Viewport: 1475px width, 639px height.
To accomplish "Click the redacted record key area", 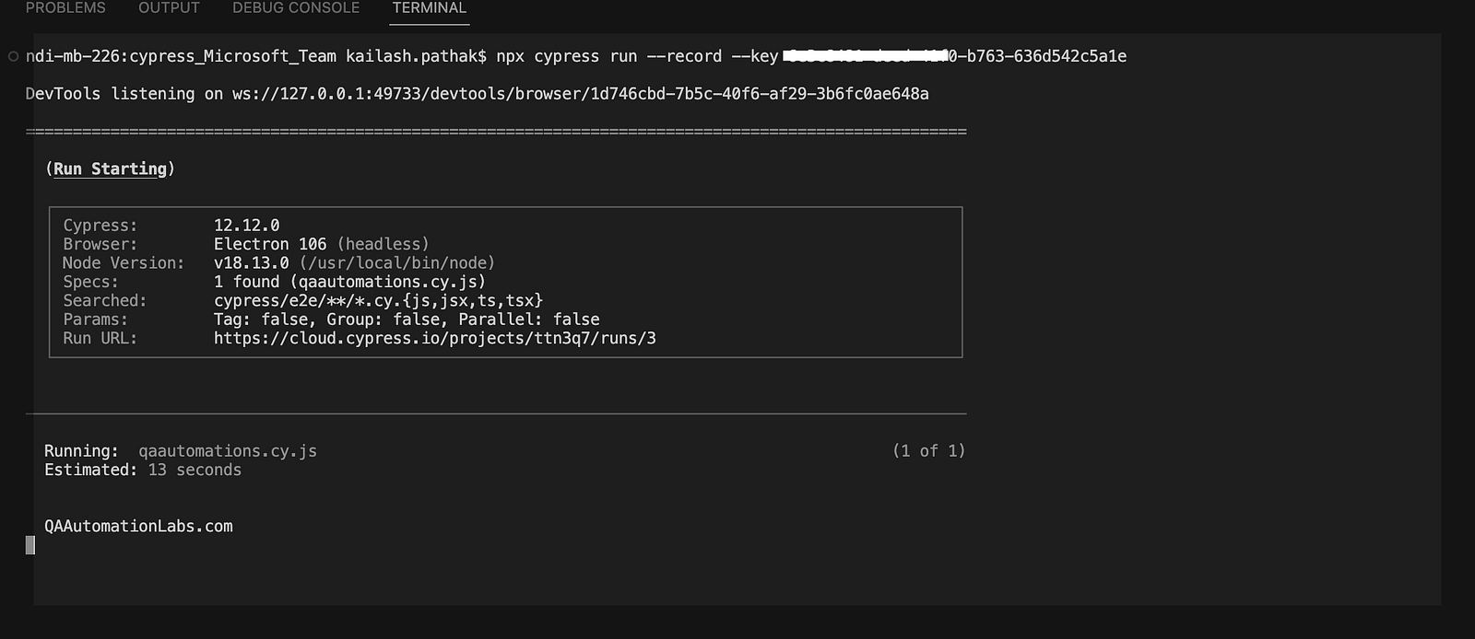I will [x=869, y=56].
